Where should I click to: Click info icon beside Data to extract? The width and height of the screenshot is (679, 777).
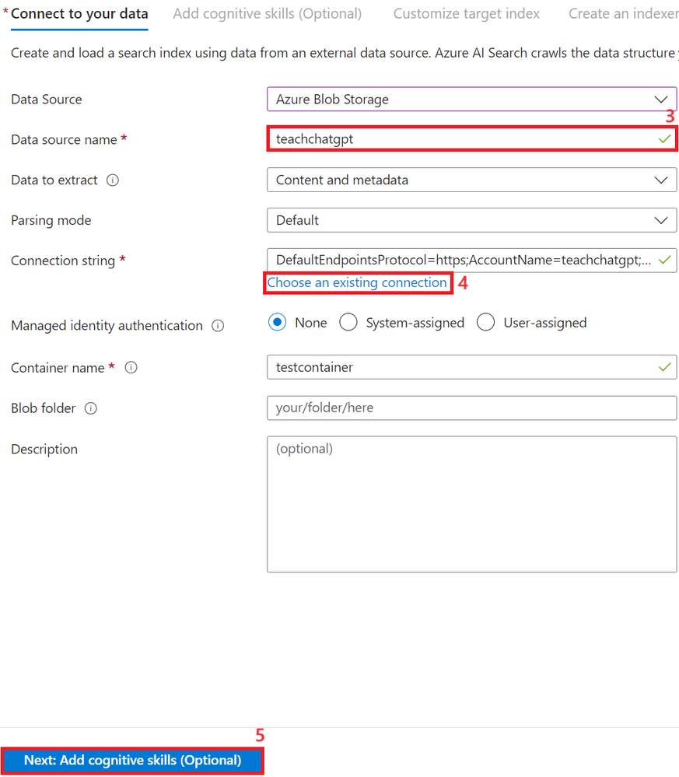pos(113,180)
